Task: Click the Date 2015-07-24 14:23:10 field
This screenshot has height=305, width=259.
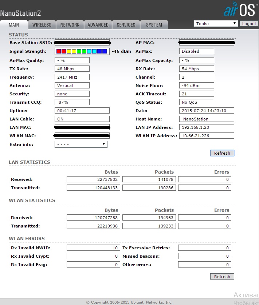Action: 207,111
